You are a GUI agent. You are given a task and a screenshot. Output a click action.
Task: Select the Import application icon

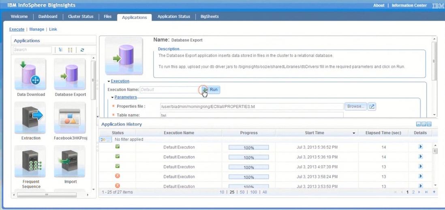click(70, 162)
